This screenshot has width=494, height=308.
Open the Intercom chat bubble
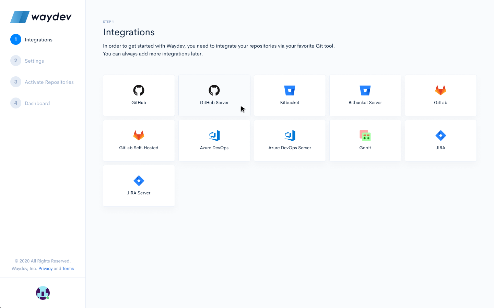click(43, 293)
